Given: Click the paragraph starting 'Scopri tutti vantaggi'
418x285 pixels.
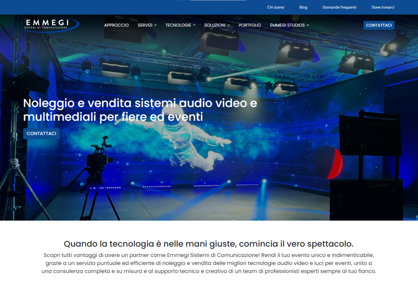Looking at the screenshot, I should [x=209, y=263].
